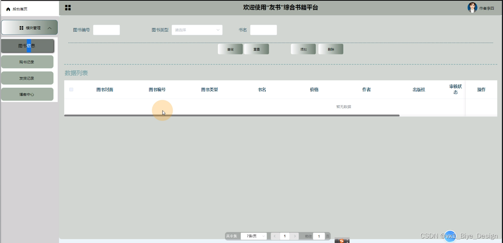Collapse the 模块管理 menu chevron

tap(49, 28)
